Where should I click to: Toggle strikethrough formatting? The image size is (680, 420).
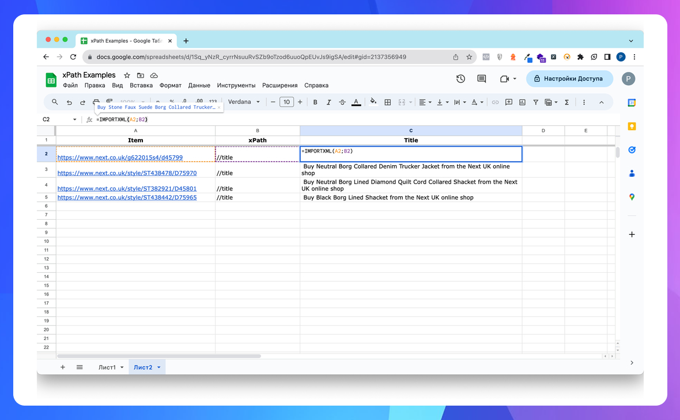tap(343, 102)
